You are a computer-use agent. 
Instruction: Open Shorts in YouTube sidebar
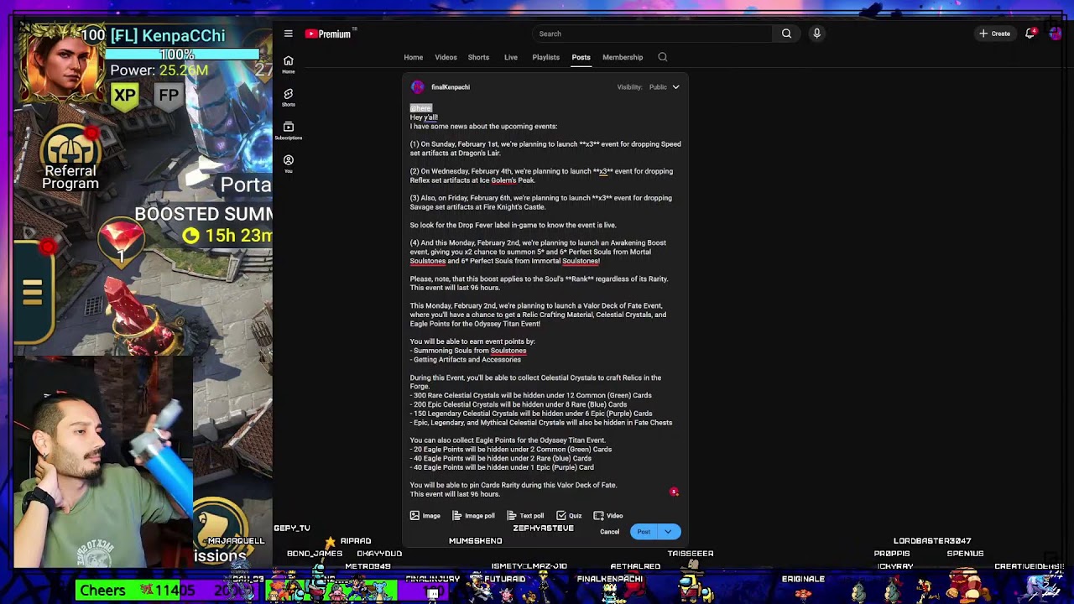click(288, 97)
